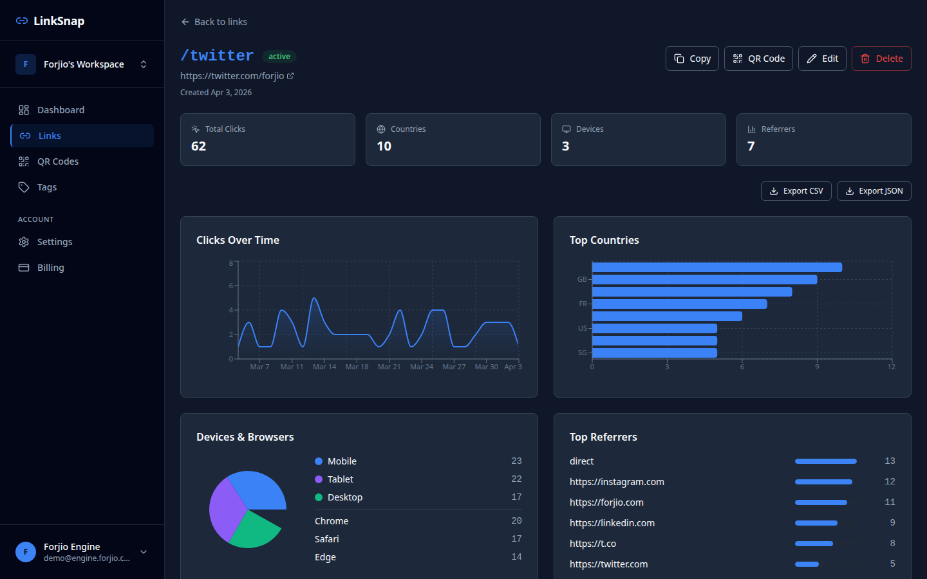This screenshot has width=927, height=579.
Task: Select Links in the sidebar navigation
Action: (x=50, y=136)
